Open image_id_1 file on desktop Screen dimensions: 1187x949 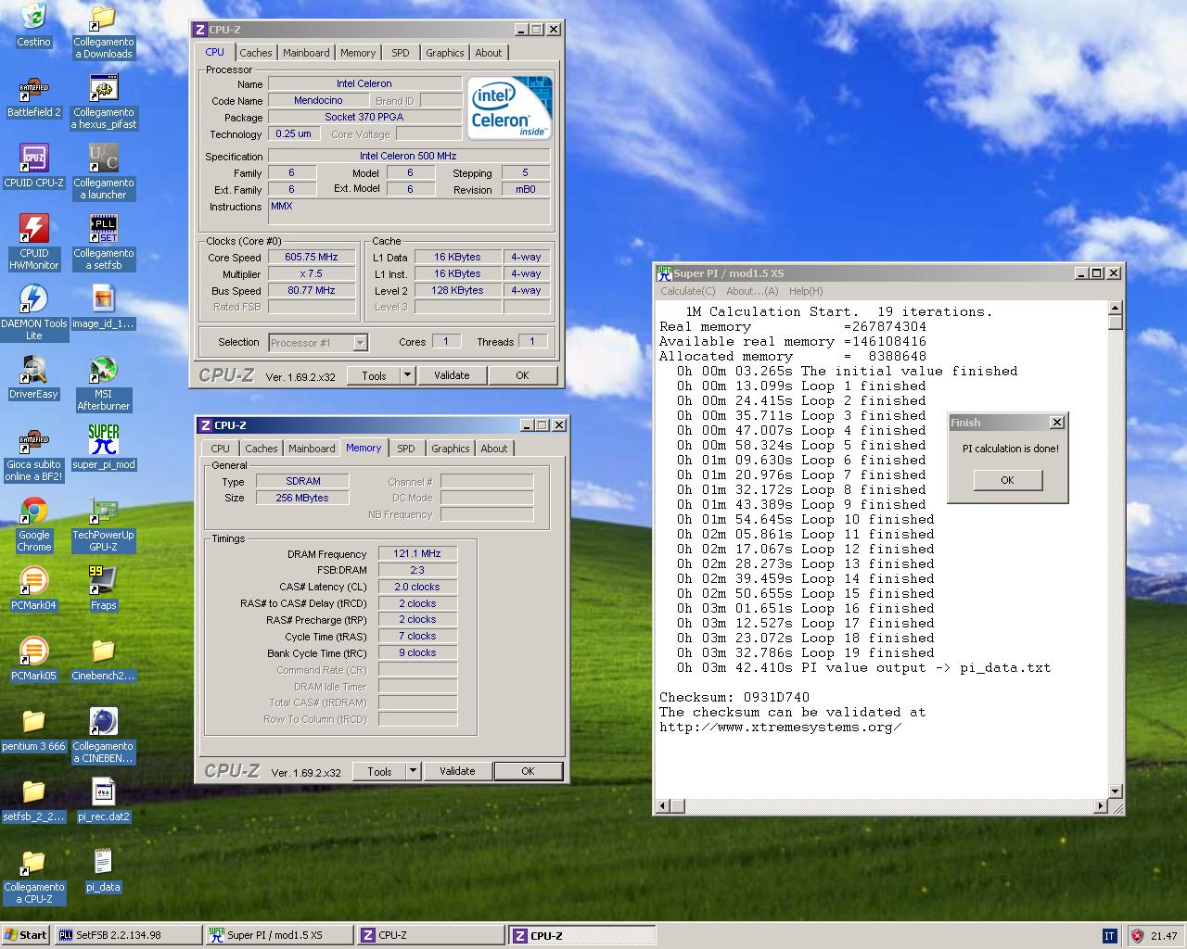click(104, 308)
